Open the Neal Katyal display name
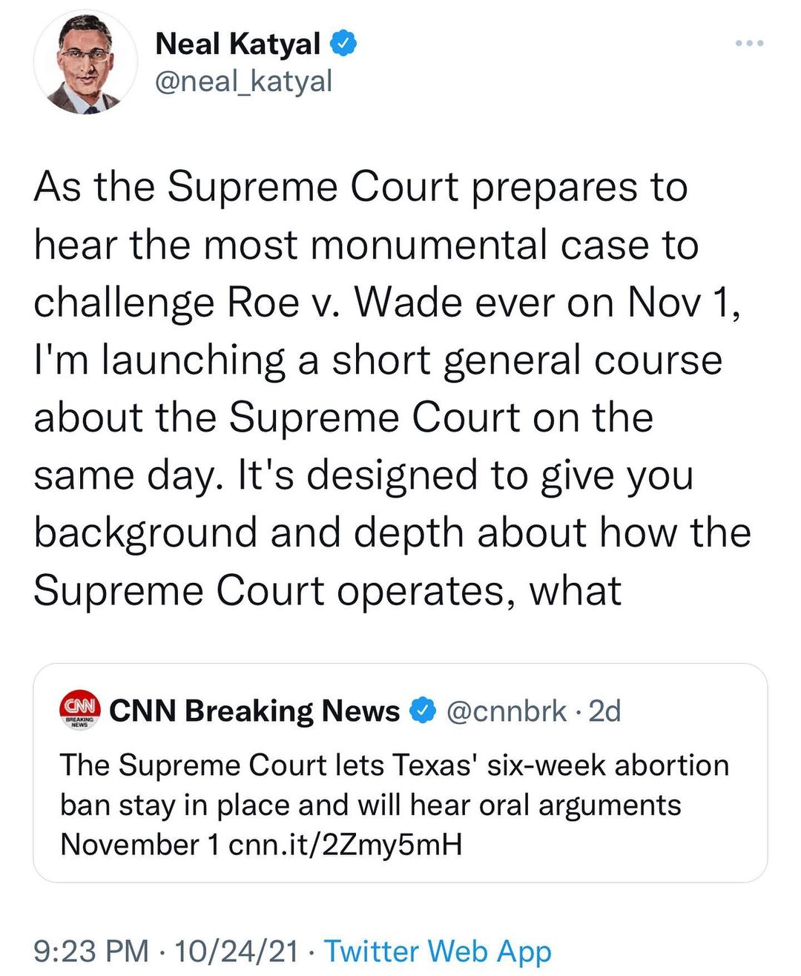 [237, 44]
